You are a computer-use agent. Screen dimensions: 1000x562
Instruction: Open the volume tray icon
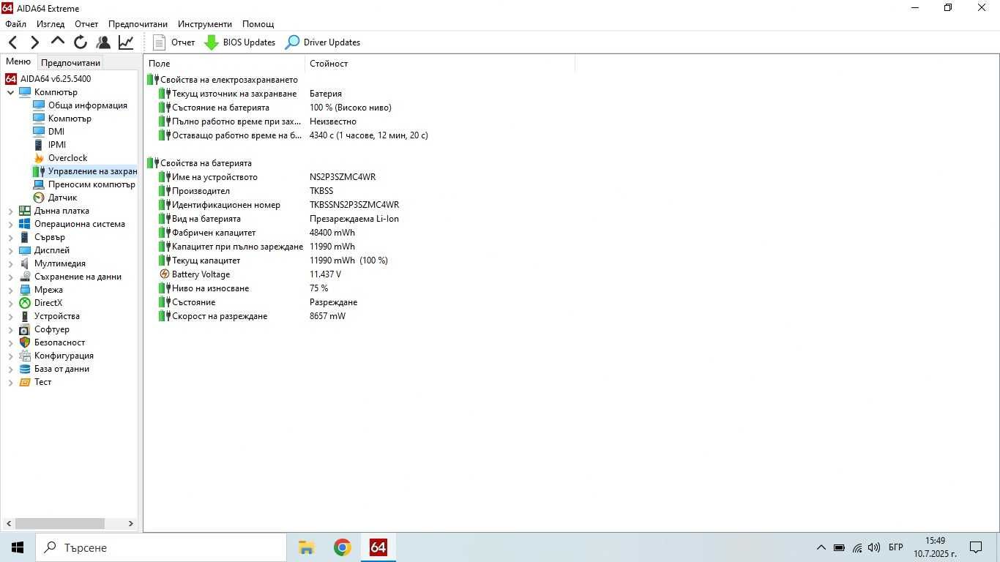874,547
